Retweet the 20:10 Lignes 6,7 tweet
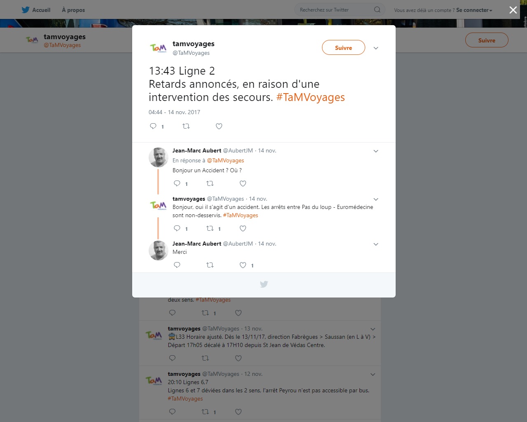The height and width of the screenshot is (422, 527). click(205, 412)
